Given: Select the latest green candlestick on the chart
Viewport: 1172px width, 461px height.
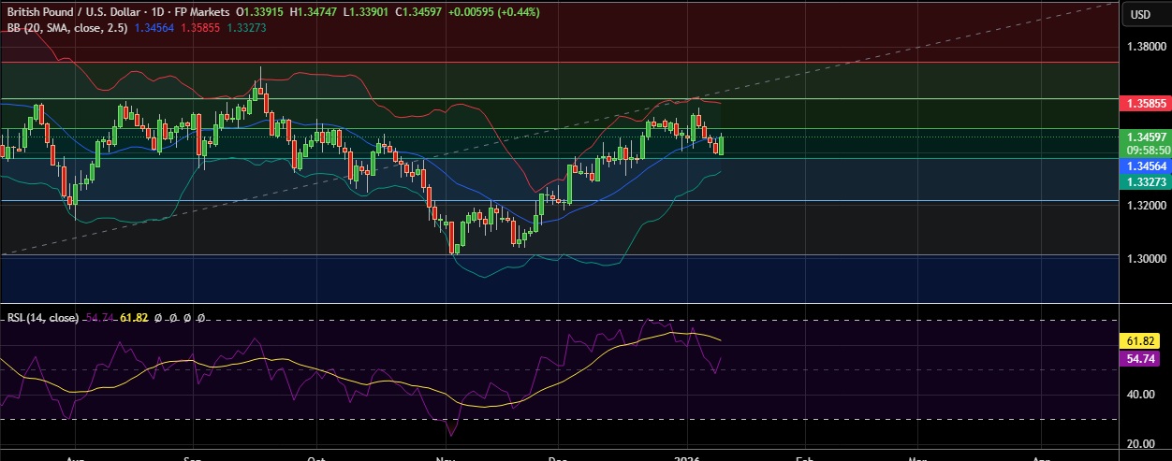Looking at the screenshot, I should [x=722, y=144].
